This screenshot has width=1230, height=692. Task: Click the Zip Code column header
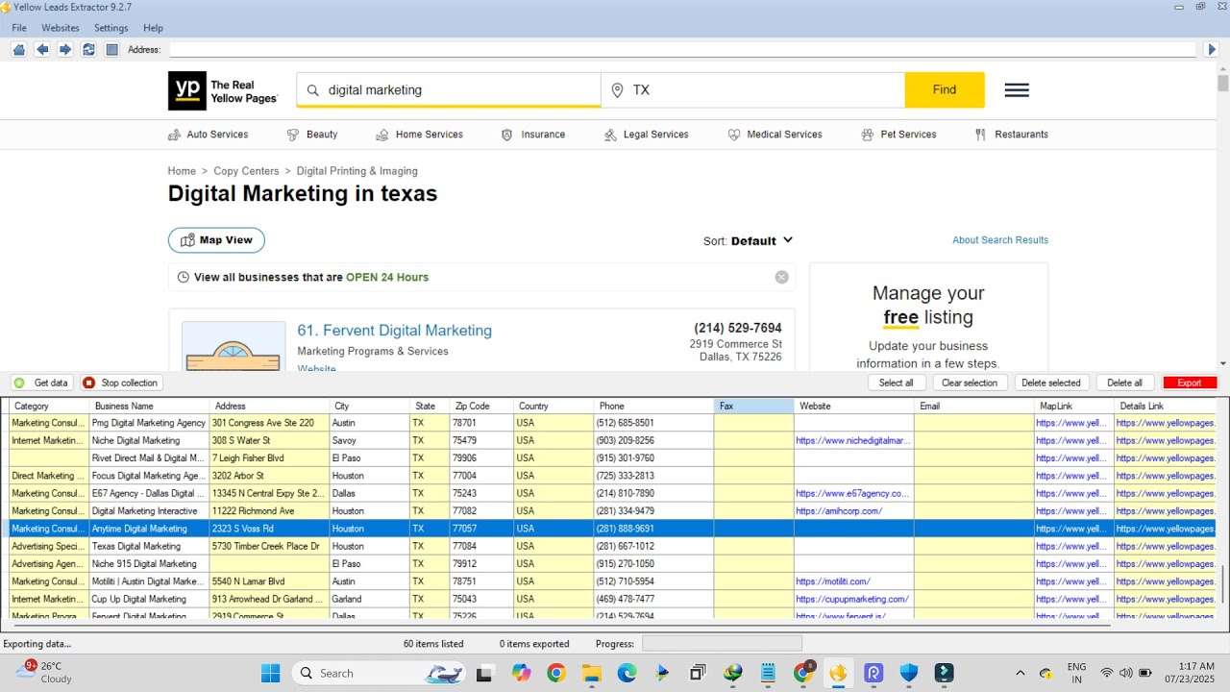[481, 407]
